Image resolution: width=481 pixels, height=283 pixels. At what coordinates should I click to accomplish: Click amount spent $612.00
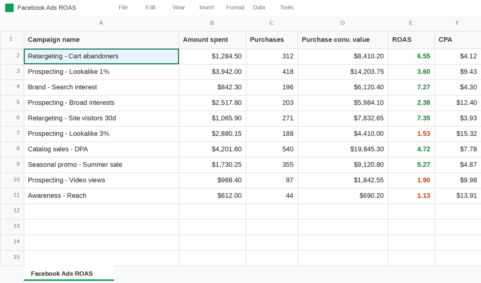[212, 196]
